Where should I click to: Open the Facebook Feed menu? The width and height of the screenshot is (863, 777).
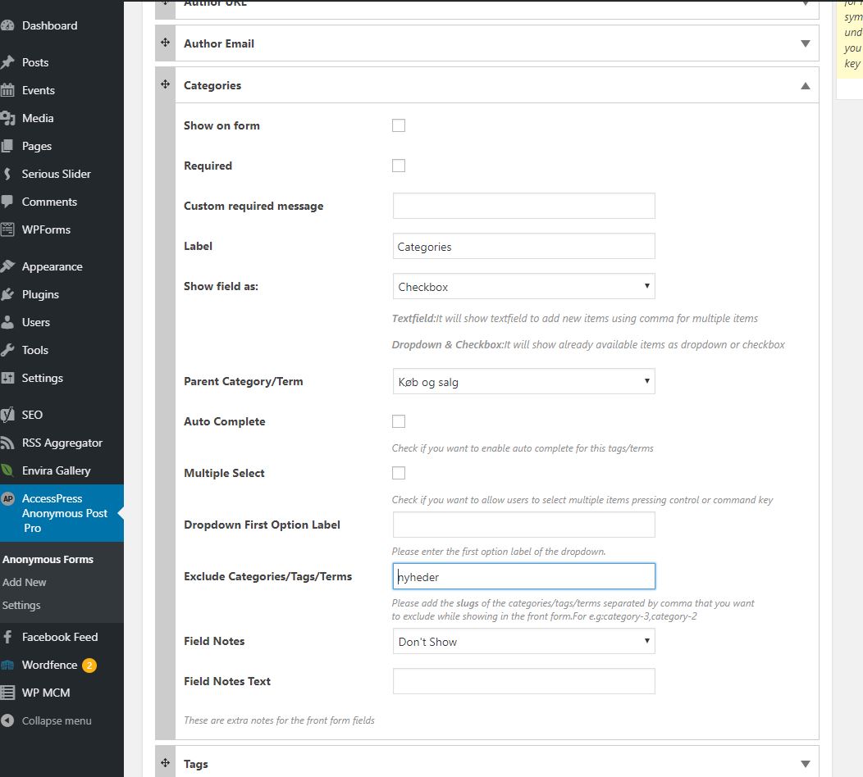pos(59,637)
